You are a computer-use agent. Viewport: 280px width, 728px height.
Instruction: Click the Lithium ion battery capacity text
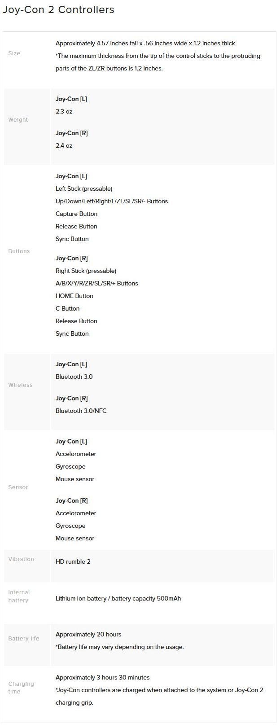tap(118, 599)
